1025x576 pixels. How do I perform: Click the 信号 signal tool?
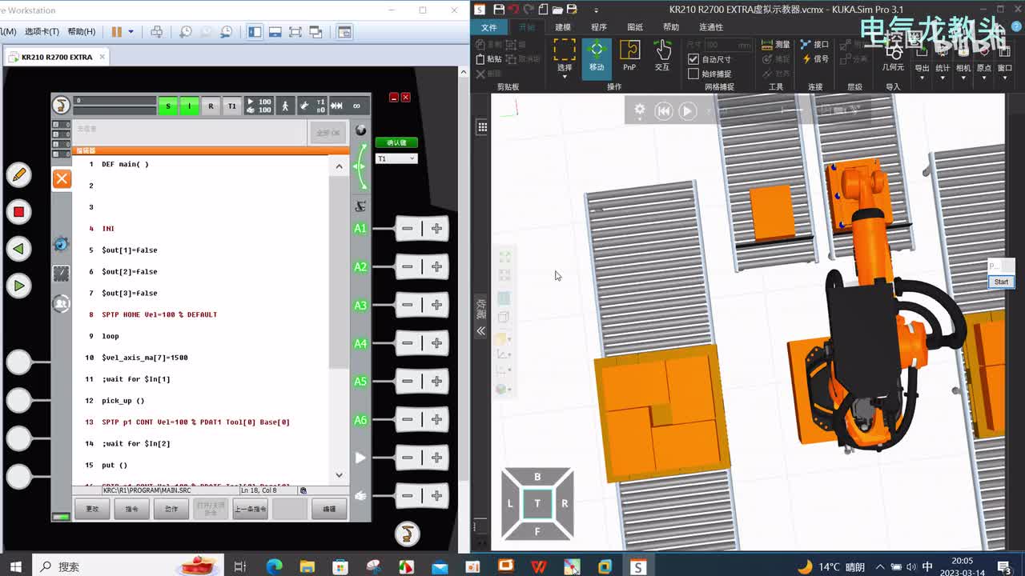click(815, 58)
